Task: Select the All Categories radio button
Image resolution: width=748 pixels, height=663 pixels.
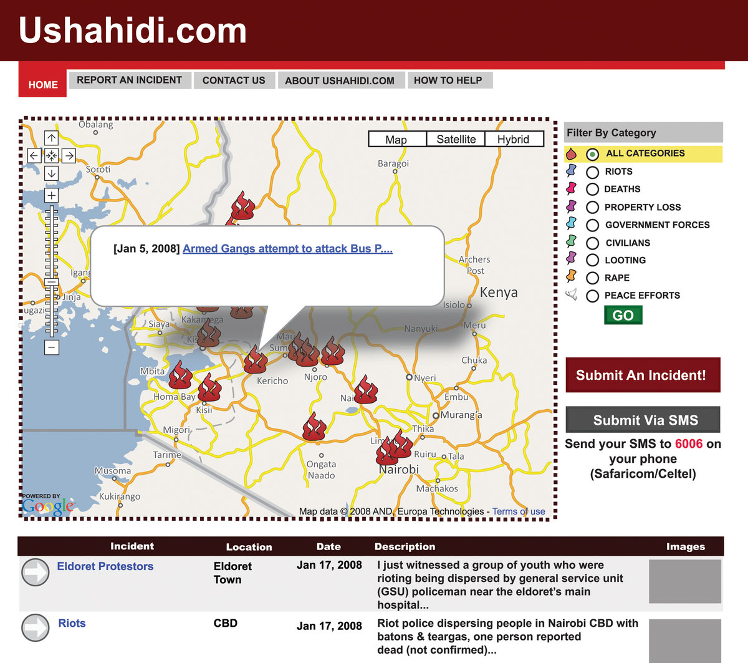Action: (592, 153)
